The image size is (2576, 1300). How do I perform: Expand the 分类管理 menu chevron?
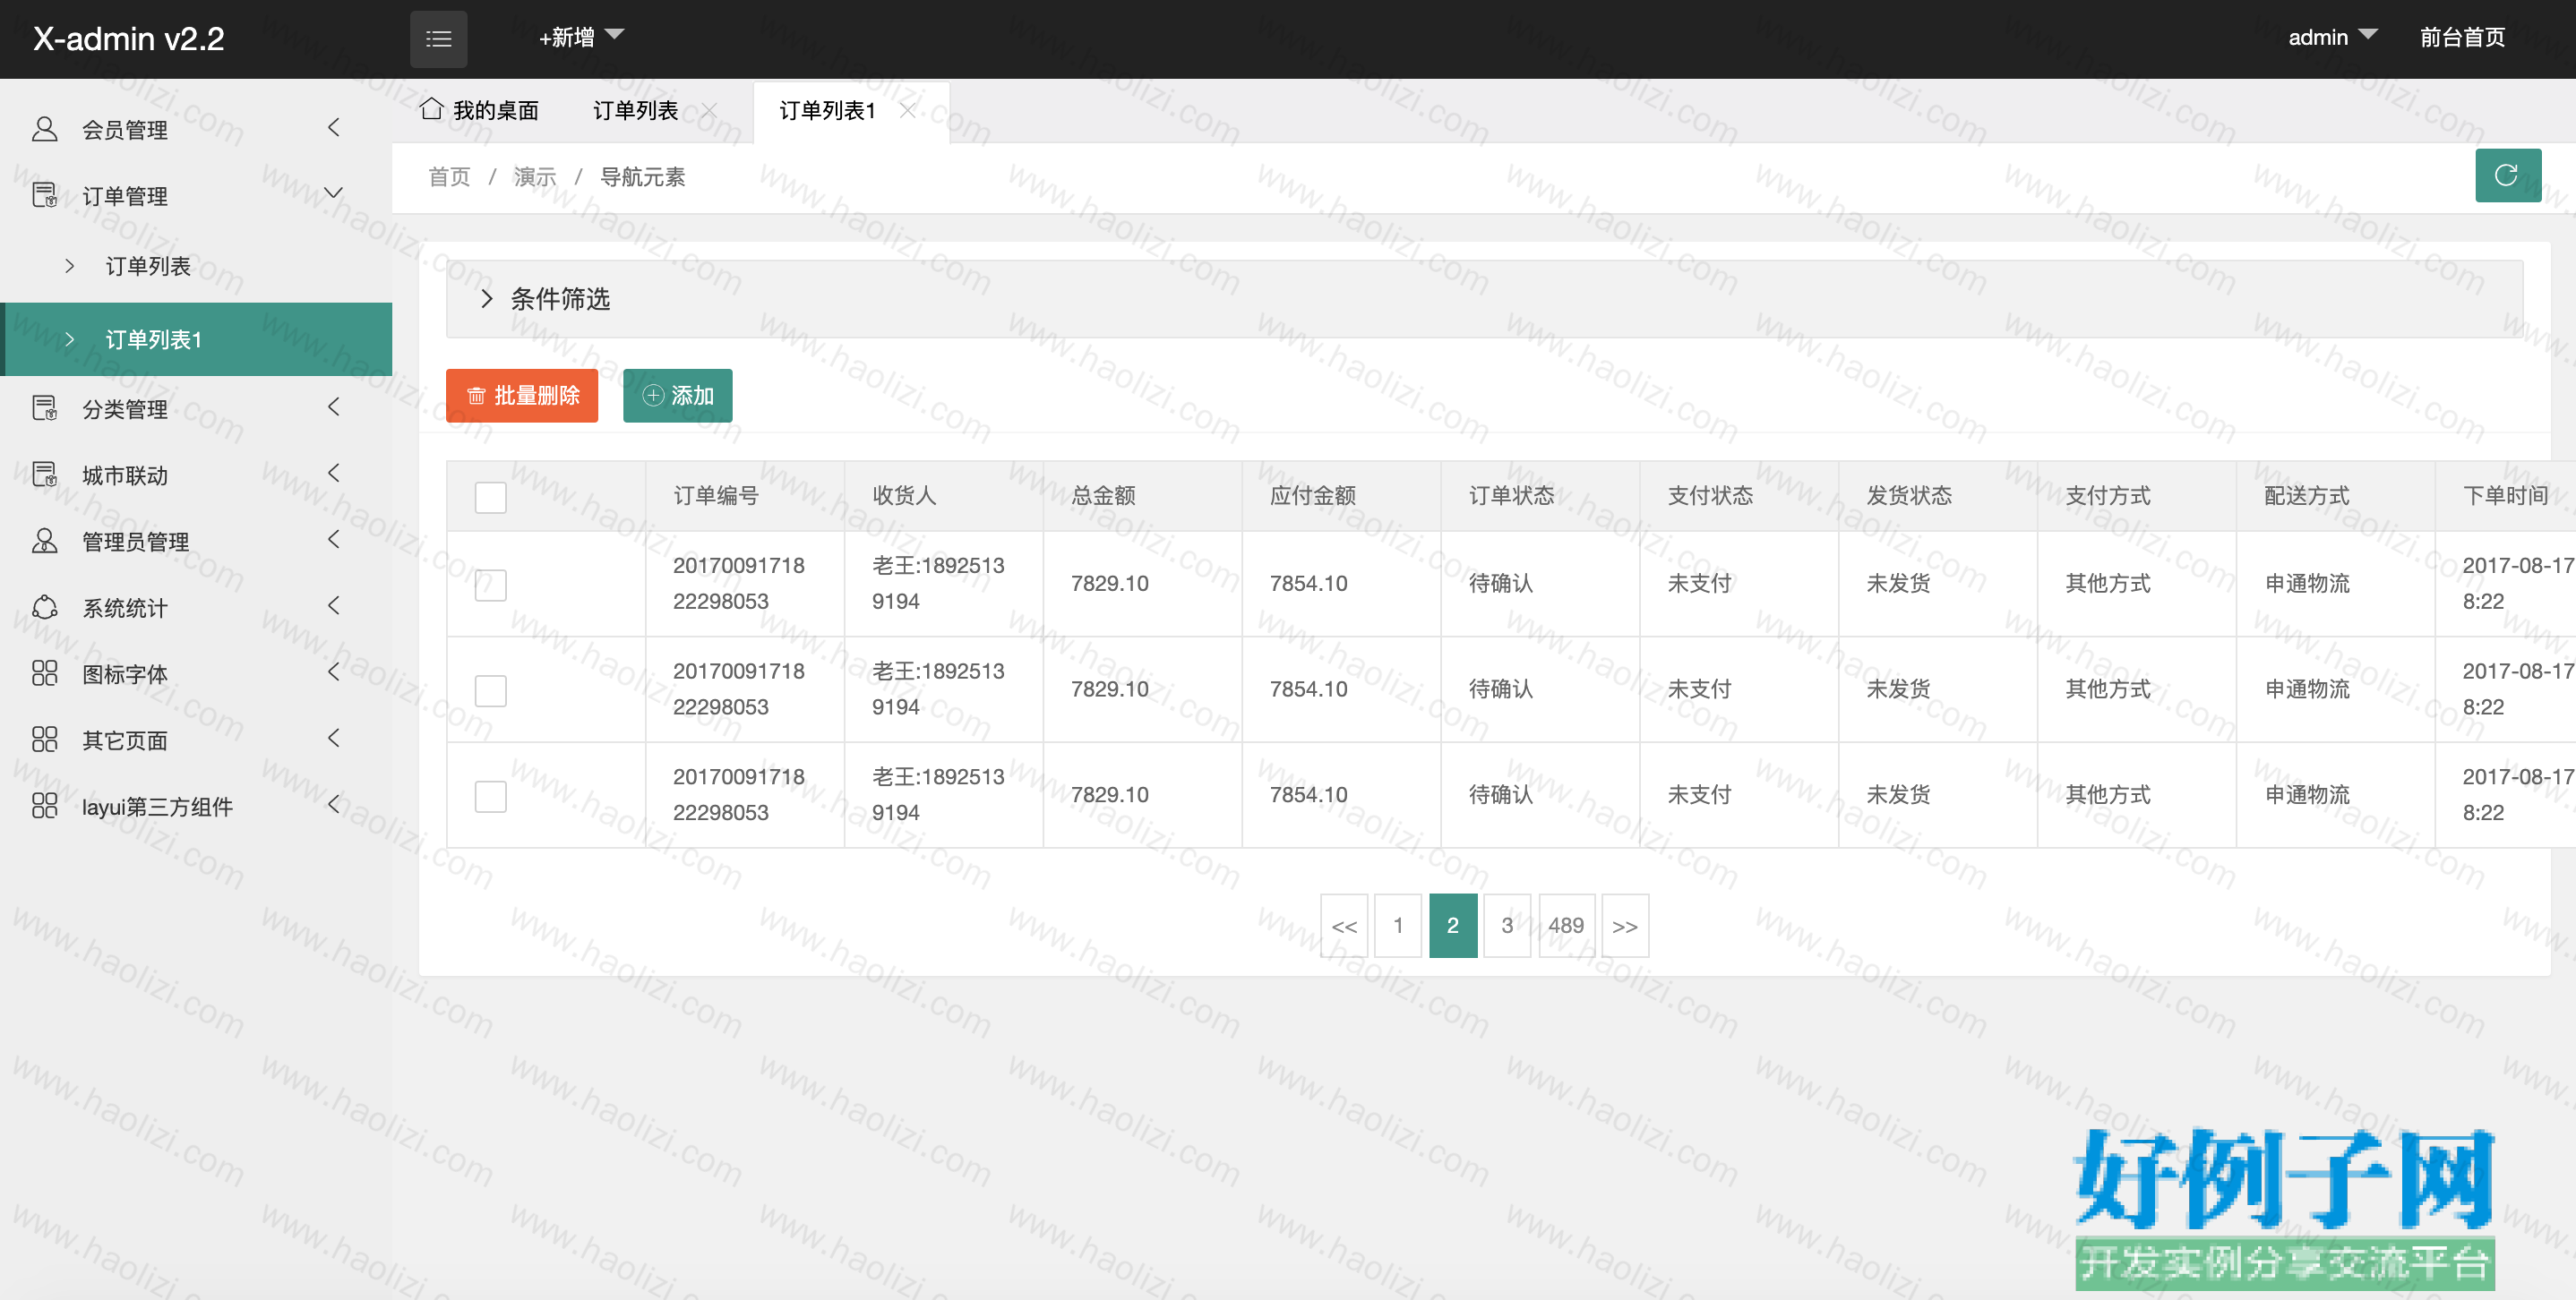point(334,406)
